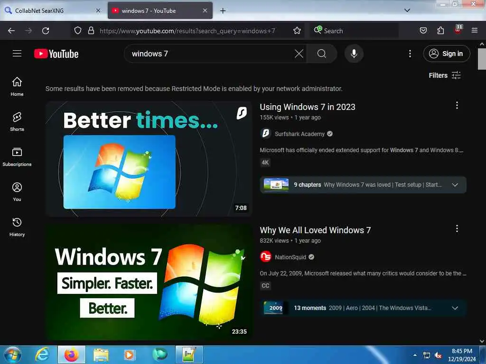Click the Sign in button

(446, 54)
